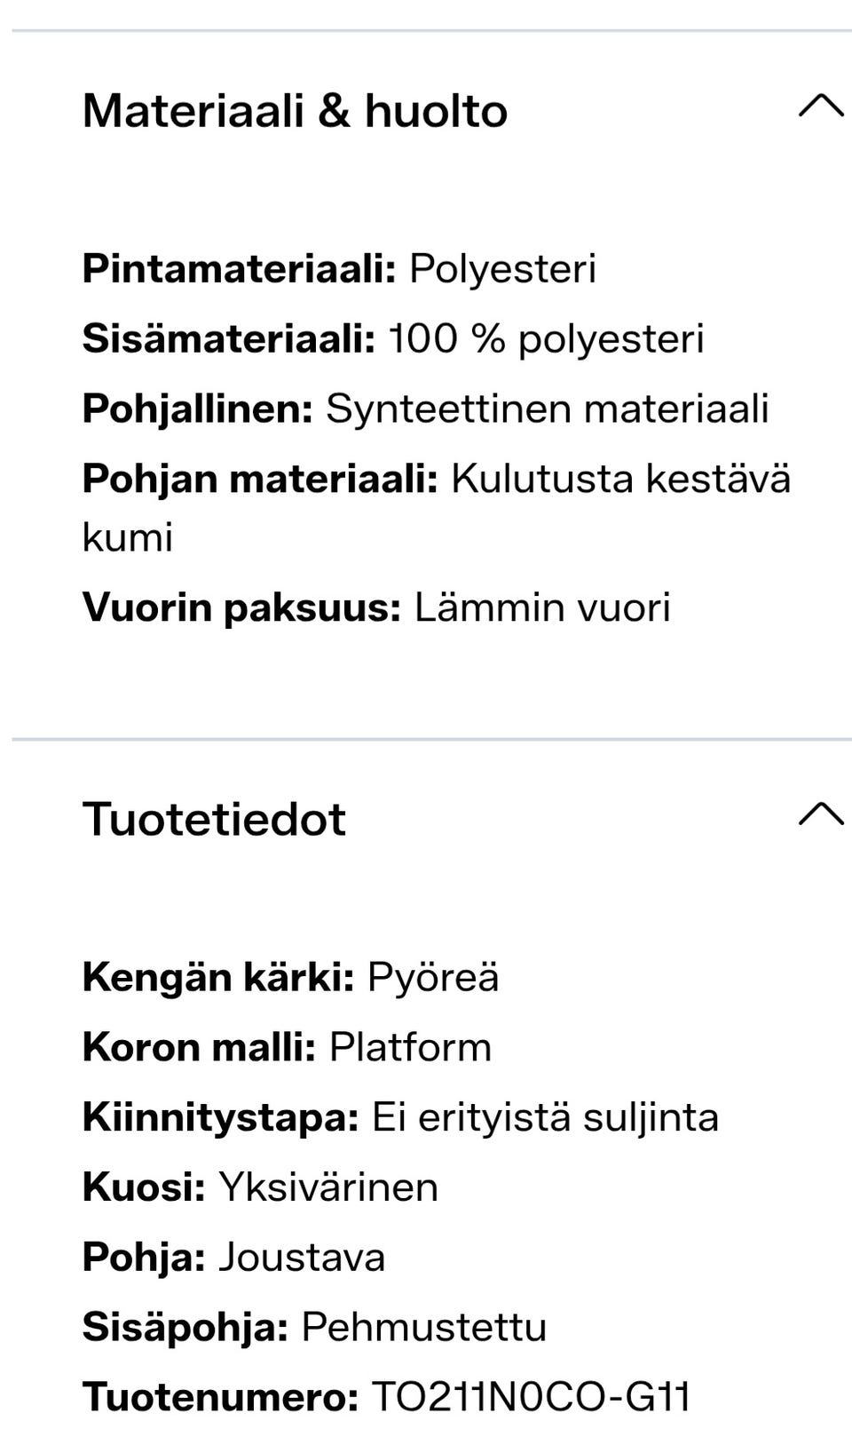Screen dimensions: 852x1453
Task: Select the Sisämateriaali row
Action: (x=390, y=338)
